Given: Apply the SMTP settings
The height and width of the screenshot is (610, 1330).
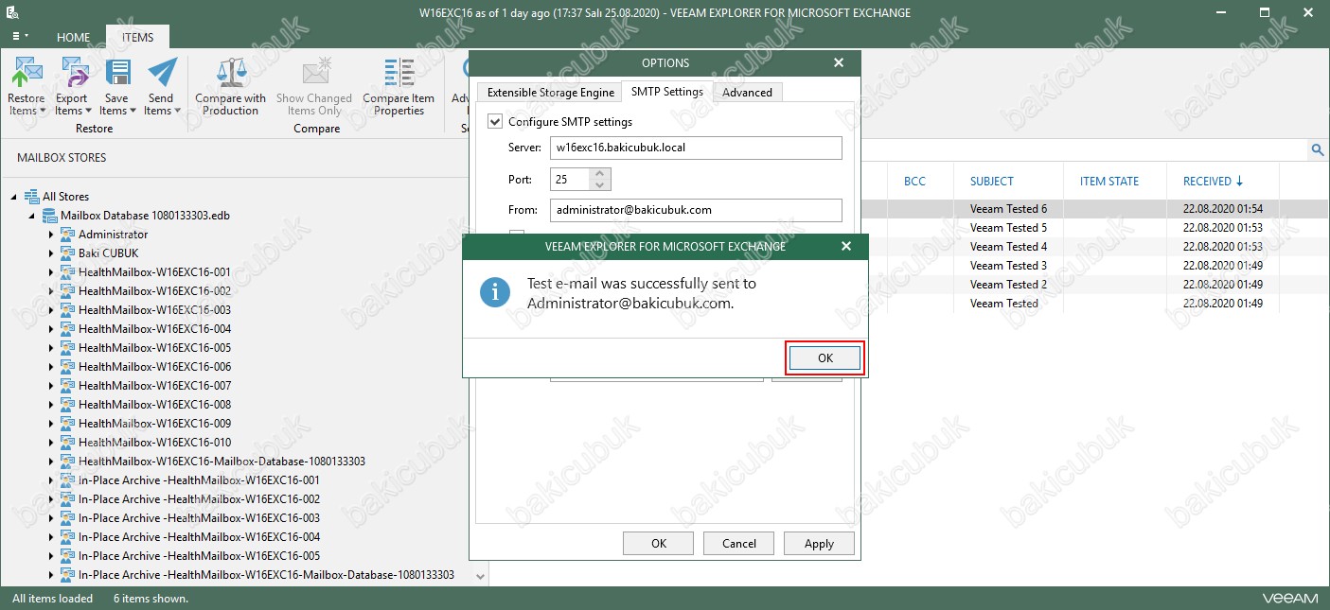Looking at the screenshot, I should point(819,544).
